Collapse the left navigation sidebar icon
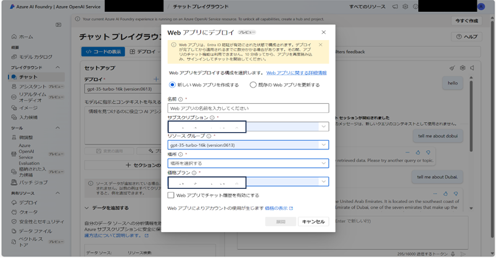Viewport: 496px width, 258px height. pyautogui.click(x=59, y=25)
